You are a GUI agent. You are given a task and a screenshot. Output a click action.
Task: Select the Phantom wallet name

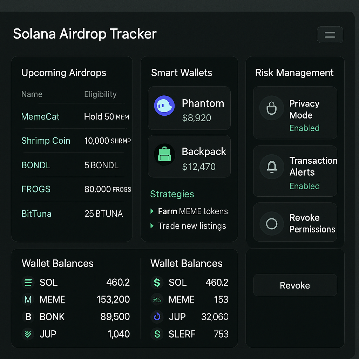click(203, 103)
